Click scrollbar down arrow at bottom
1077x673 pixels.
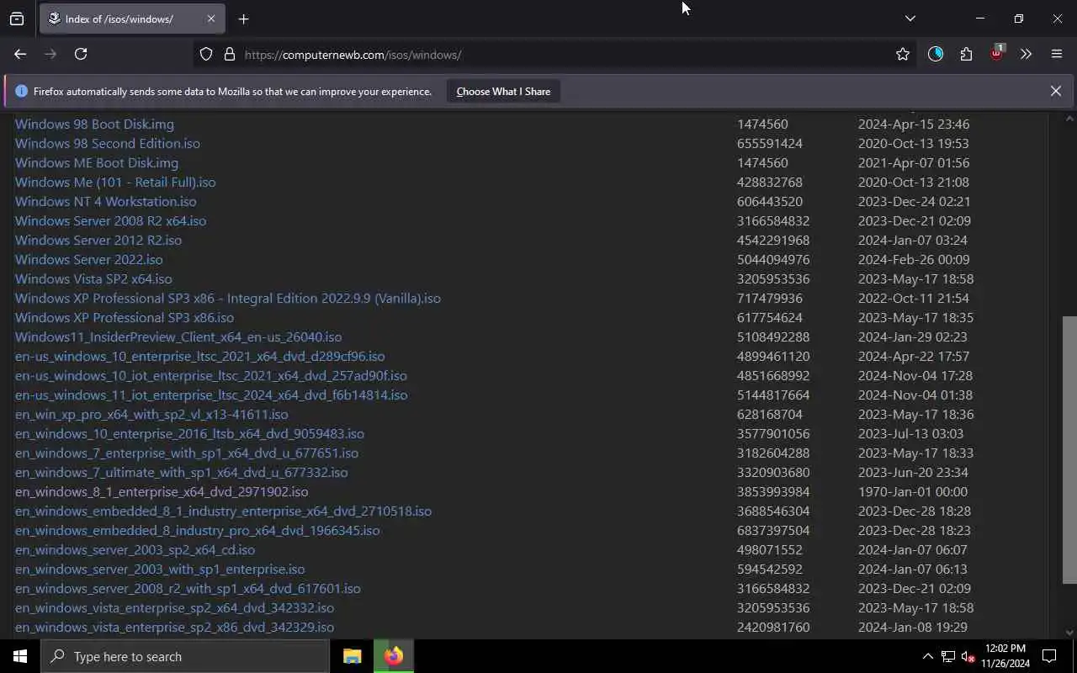1069,633
